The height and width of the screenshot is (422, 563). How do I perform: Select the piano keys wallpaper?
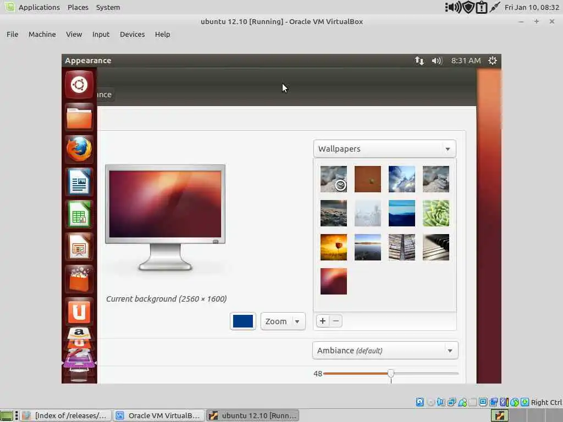tap(436, 247)
